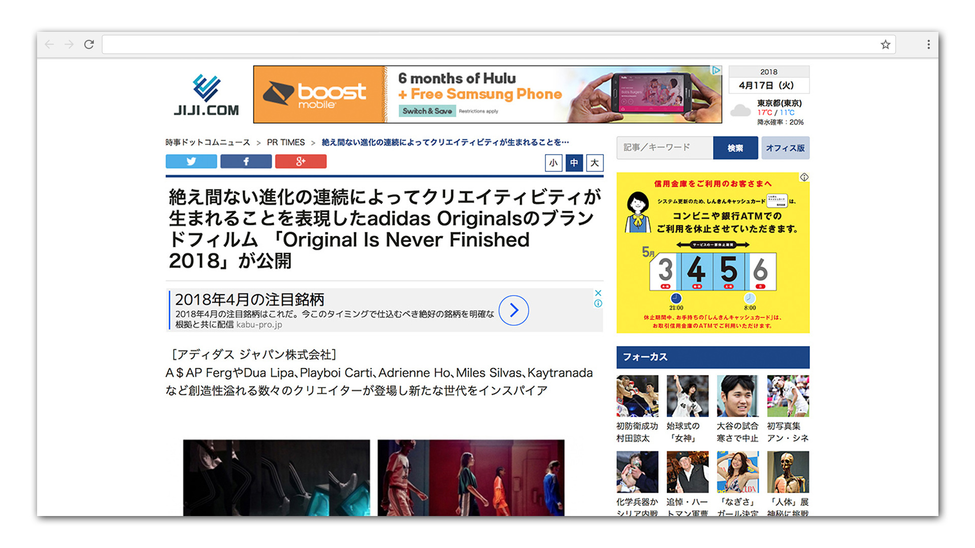The image size is (975, 548).
Task: Click the 4月17日 (火) date box
Action: [x=769, y=85]
